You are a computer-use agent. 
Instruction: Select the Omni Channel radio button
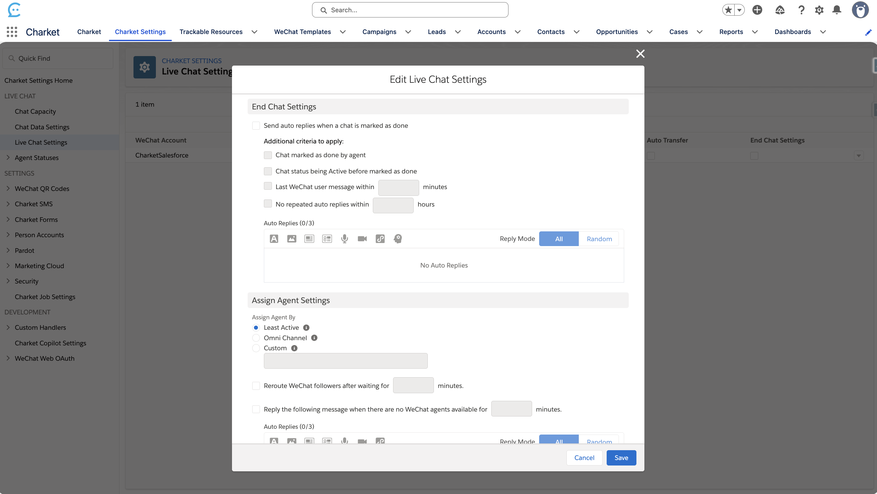[256, 338]
